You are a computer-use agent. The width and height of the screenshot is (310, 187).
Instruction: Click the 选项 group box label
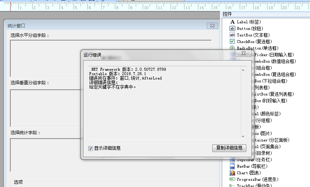pyautogui.click(x=18, y=182)
